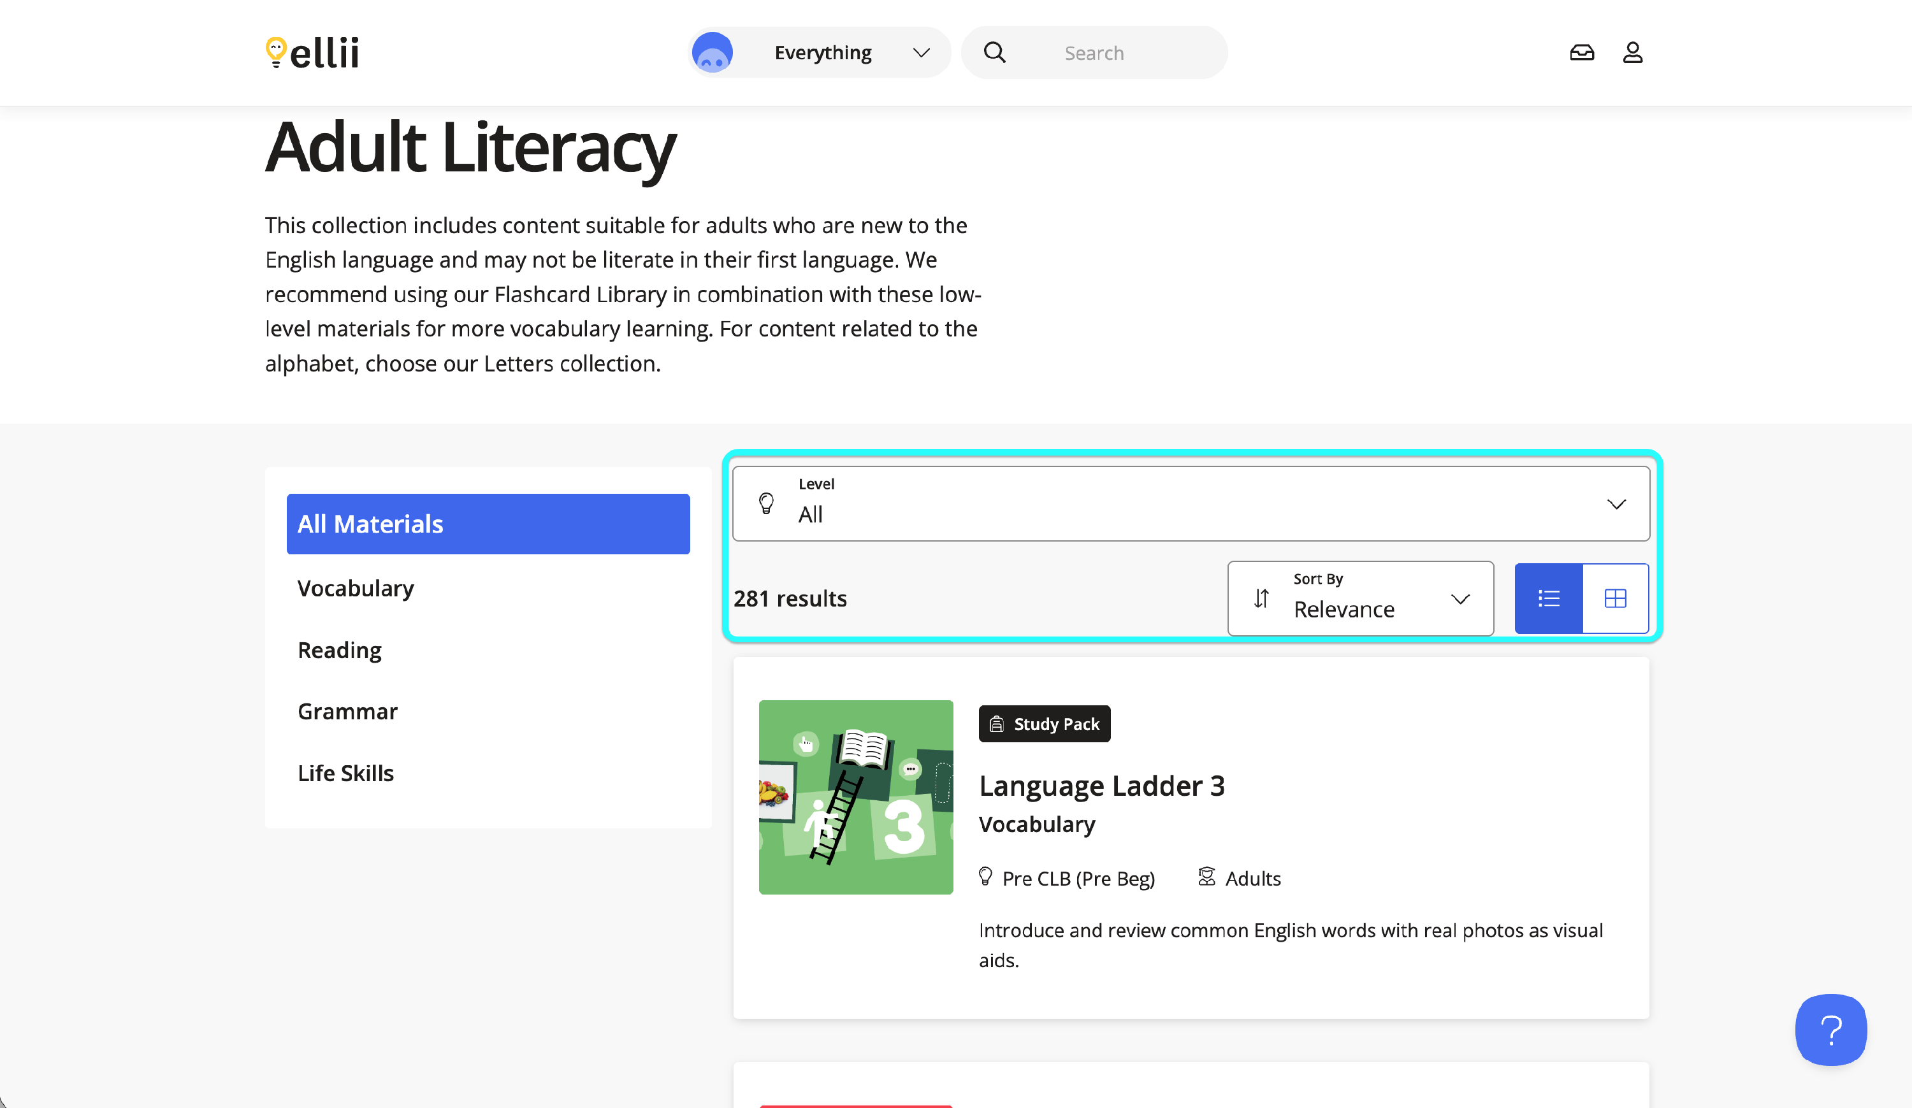Switch to grid view layout
This screenshot has width=1912, height=1108.
[1616, 598]
